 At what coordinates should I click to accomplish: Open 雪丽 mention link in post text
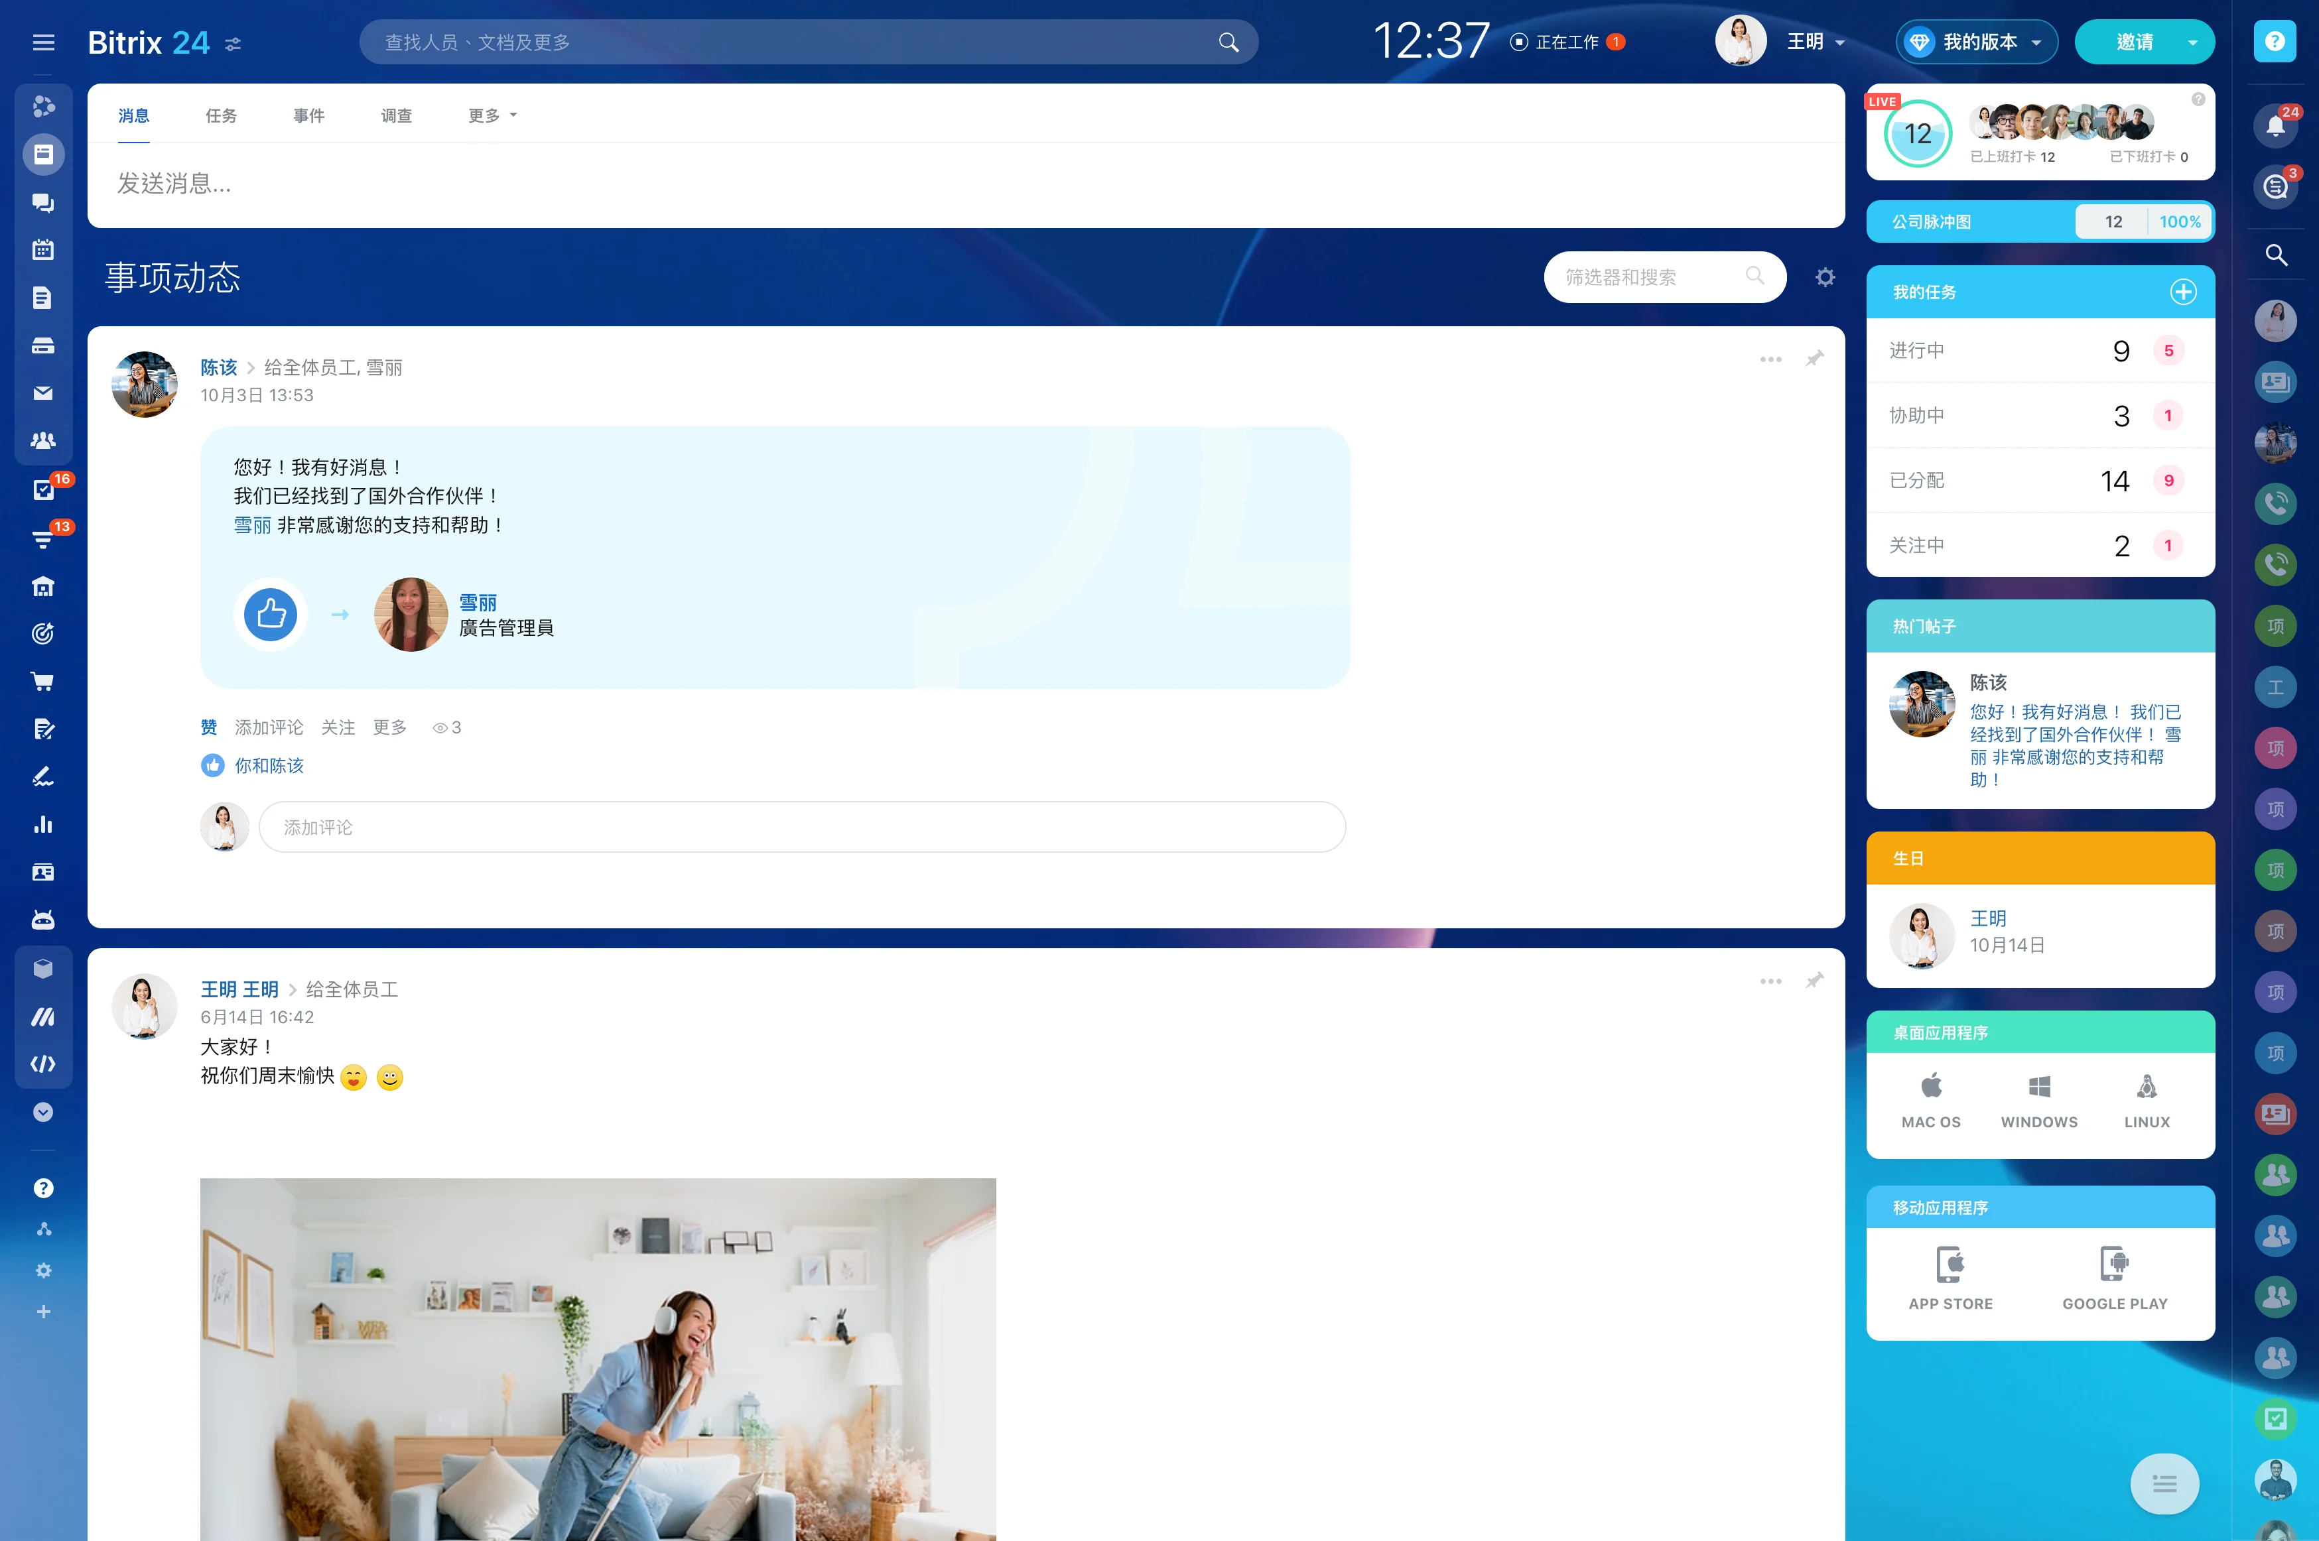[x=253, y=526]
